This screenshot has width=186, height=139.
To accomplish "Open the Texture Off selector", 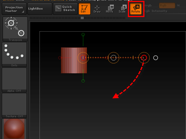I will pos(14,105).
